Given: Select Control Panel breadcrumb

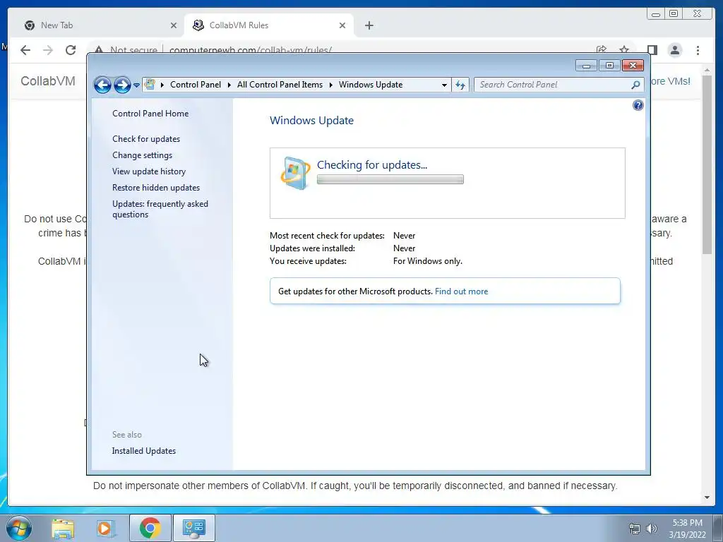Looking at the screenshot, I should (196, 85).
